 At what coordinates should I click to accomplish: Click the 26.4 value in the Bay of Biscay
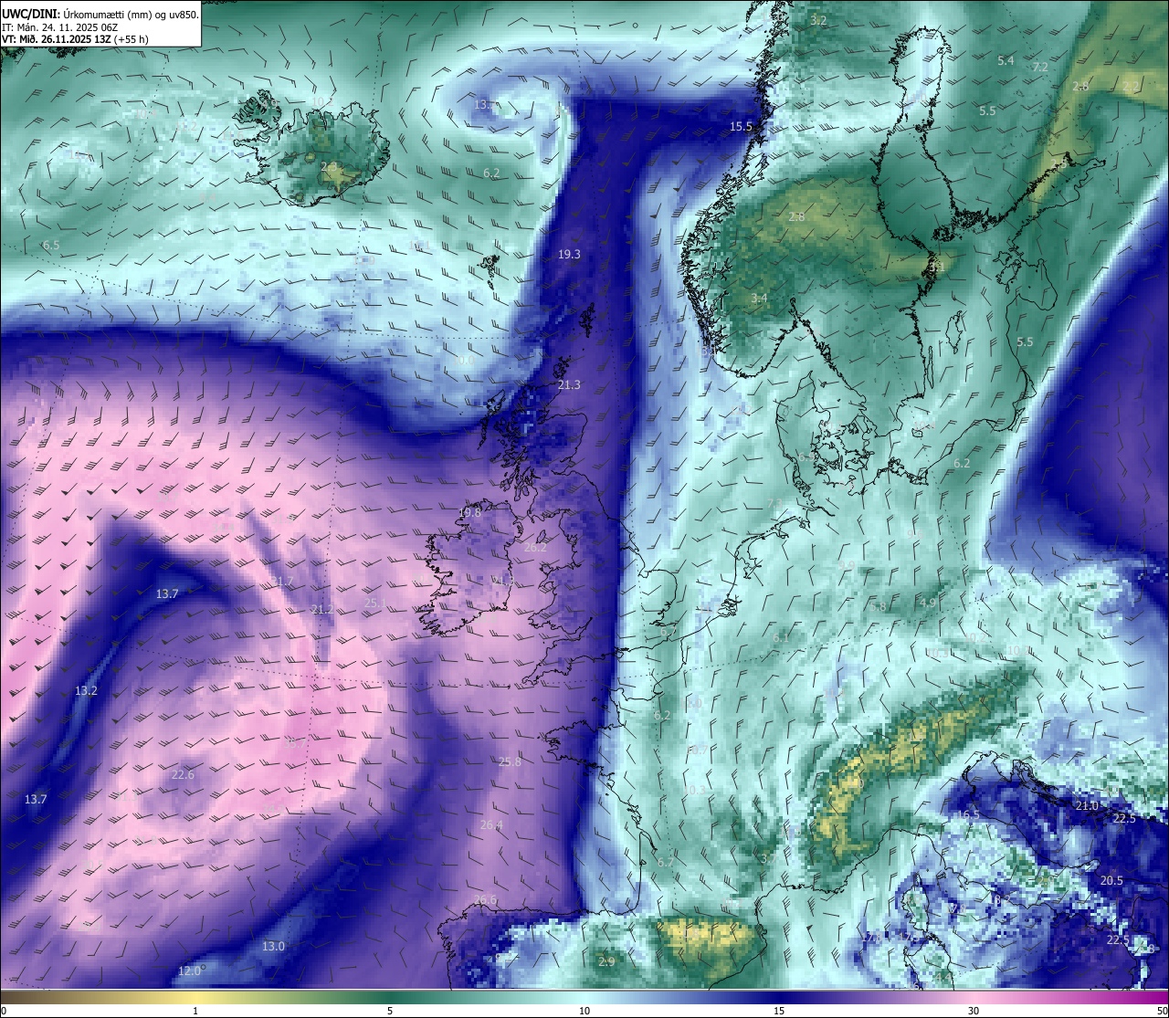point(491,825)
